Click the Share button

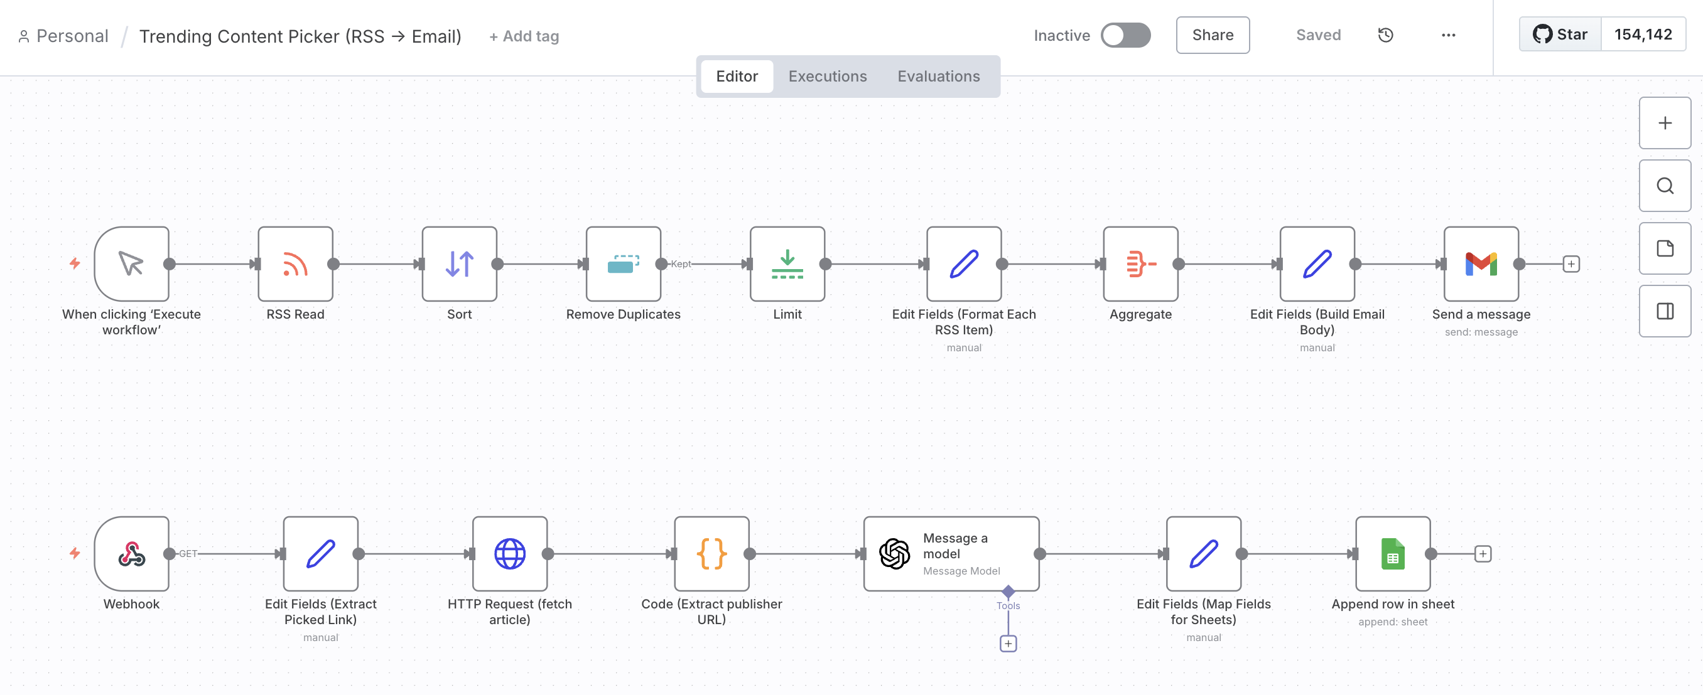tap(1212, 35)
